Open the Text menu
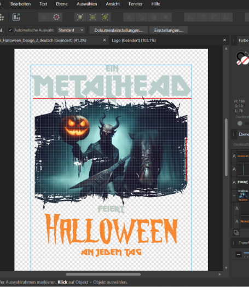 [43, 4]
